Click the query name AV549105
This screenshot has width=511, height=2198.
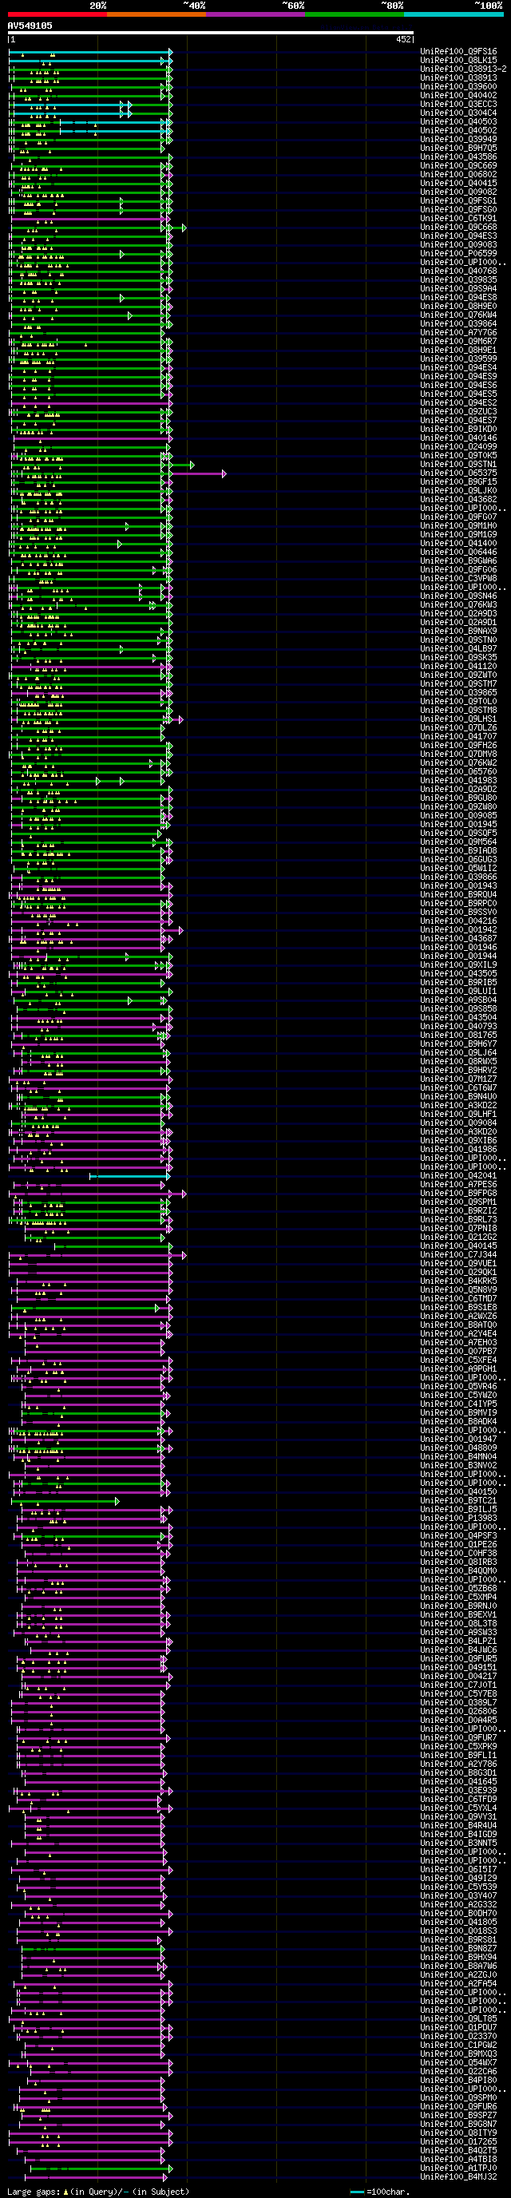[x=30, y=26]
